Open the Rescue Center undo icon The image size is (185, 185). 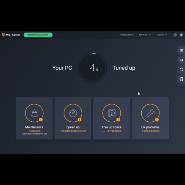click(181, 70)
